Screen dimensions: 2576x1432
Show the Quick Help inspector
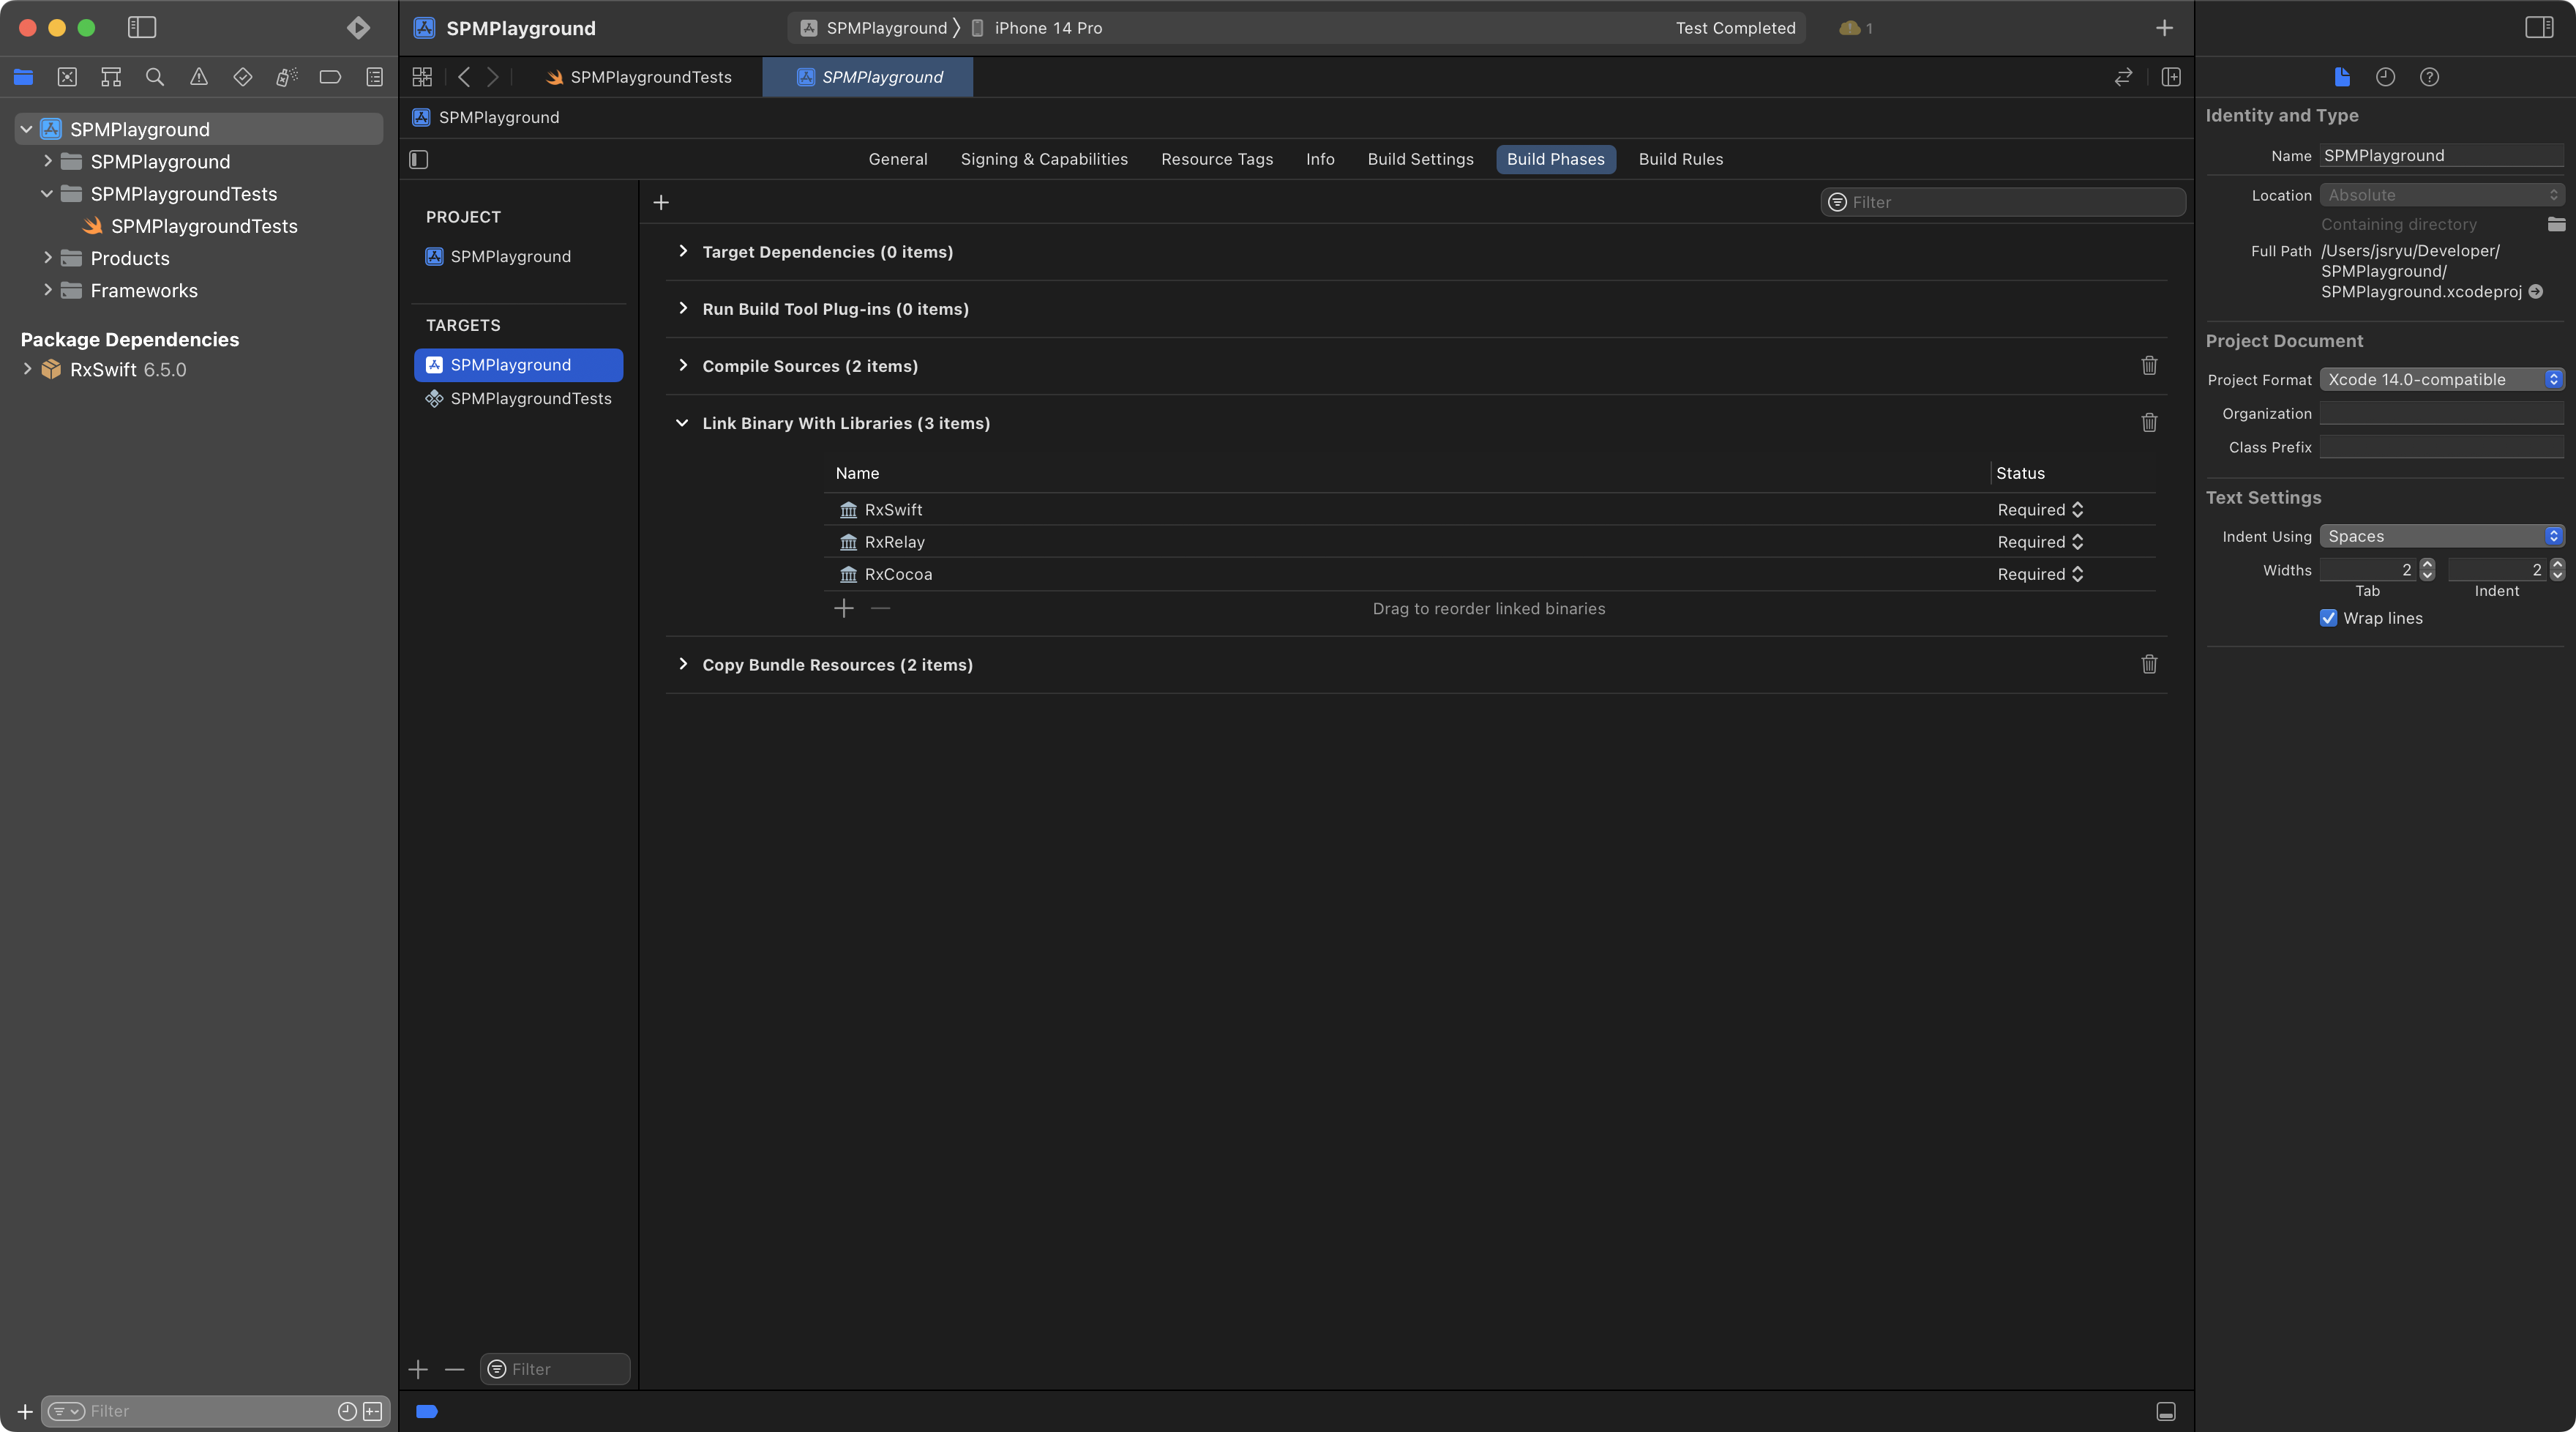click(2429, 77)
